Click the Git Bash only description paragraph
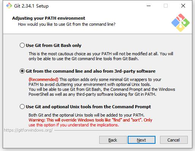This screenshot has height=151, width=195. point(101,56)
